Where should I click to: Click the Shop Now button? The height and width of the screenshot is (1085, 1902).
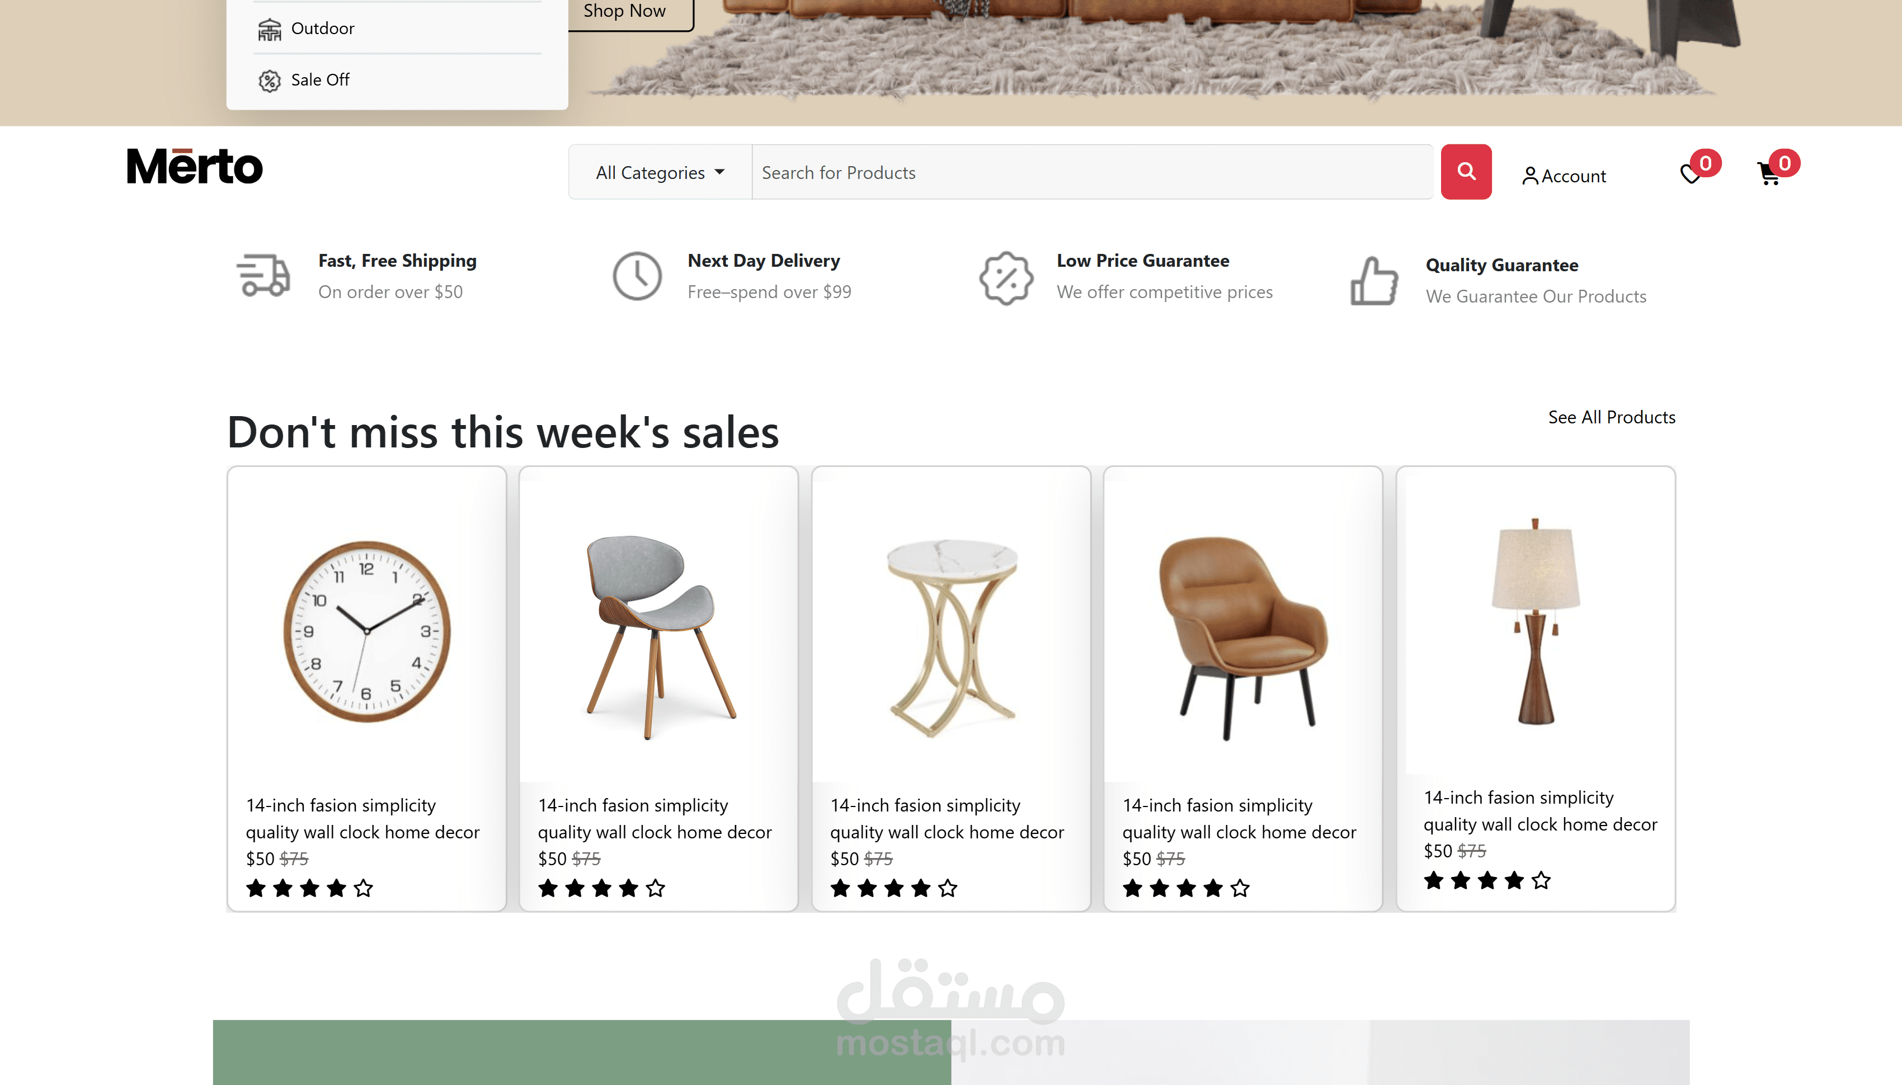(x=624, y=11)
